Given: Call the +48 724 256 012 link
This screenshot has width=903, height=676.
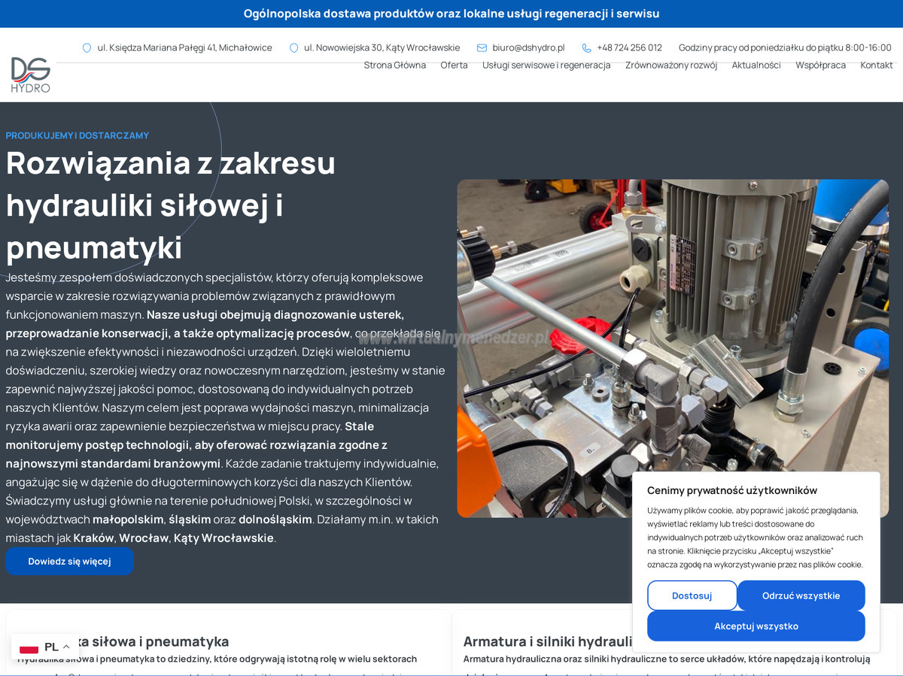Looking at the screenshot, I should 629,47.
